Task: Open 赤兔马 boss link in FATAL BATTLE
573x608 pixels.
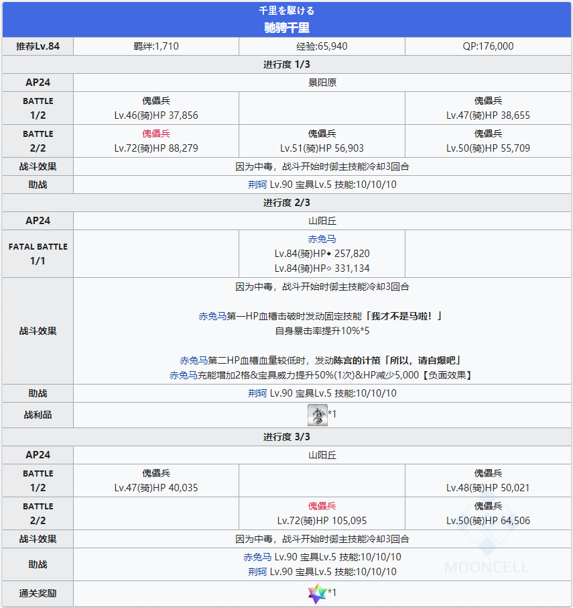Action: tap(322, 240)
